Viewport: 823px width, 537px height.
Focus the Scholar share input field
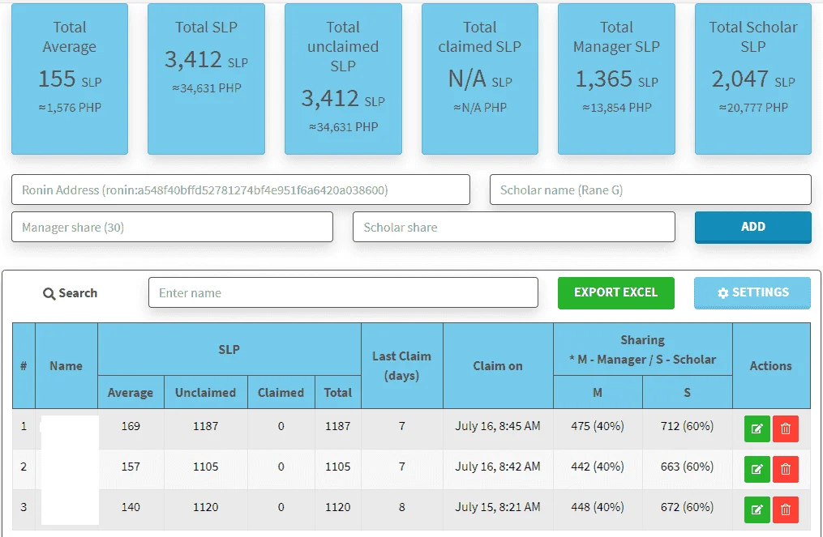514,227
